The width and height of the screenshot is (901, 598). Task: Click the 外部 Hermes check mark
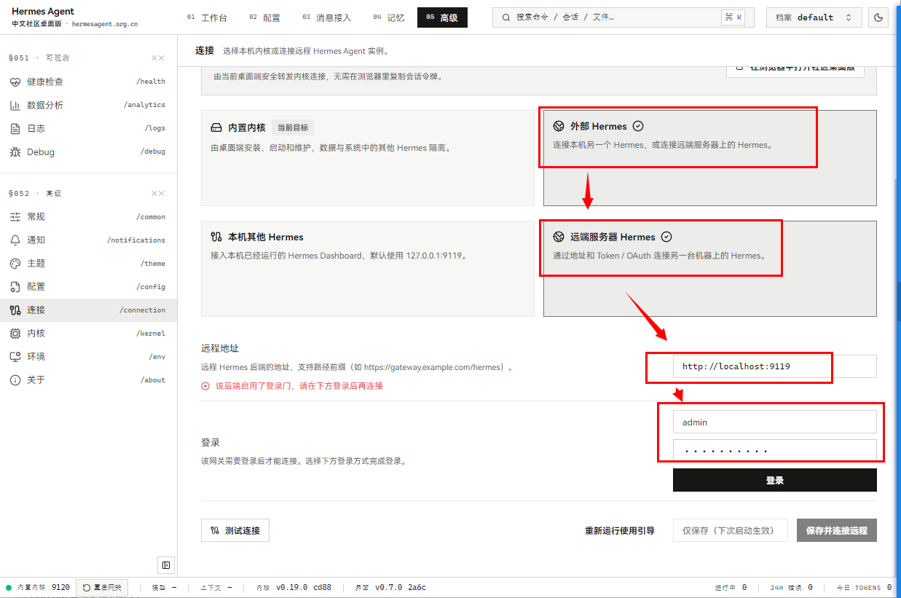tap(638, 126)
